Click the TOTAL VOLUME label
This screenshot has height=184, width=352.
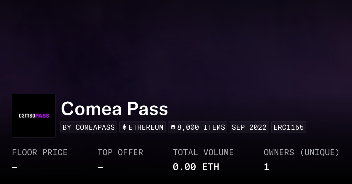point(203,152)
